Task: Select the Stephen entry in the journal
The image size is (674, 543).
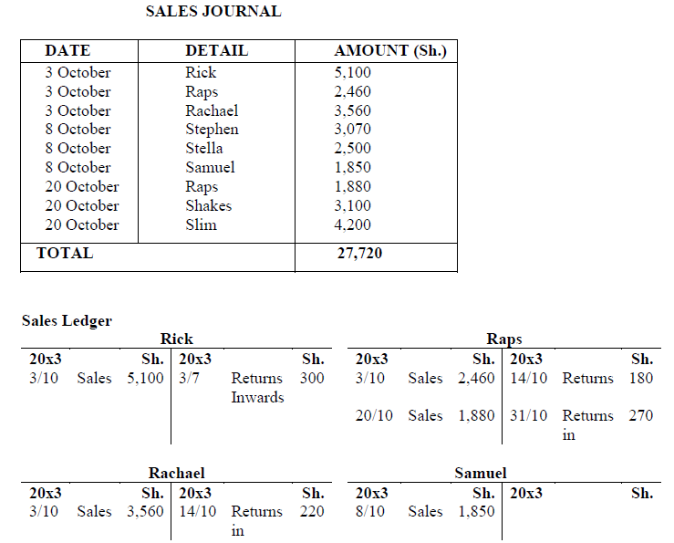Action: pos(212,130)
